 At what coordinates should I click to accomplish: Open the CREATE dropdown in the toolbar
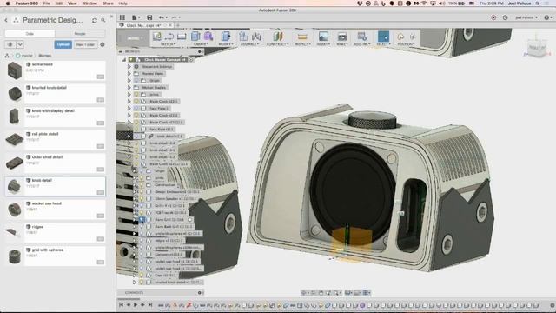201,44
